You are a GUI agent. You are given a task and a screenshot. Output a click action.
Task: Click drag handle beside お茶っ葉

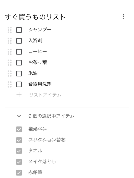pos(10,63)
